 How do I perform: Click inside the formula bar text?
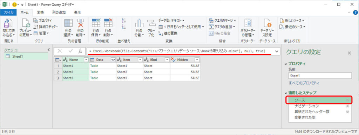pos(177,51)
